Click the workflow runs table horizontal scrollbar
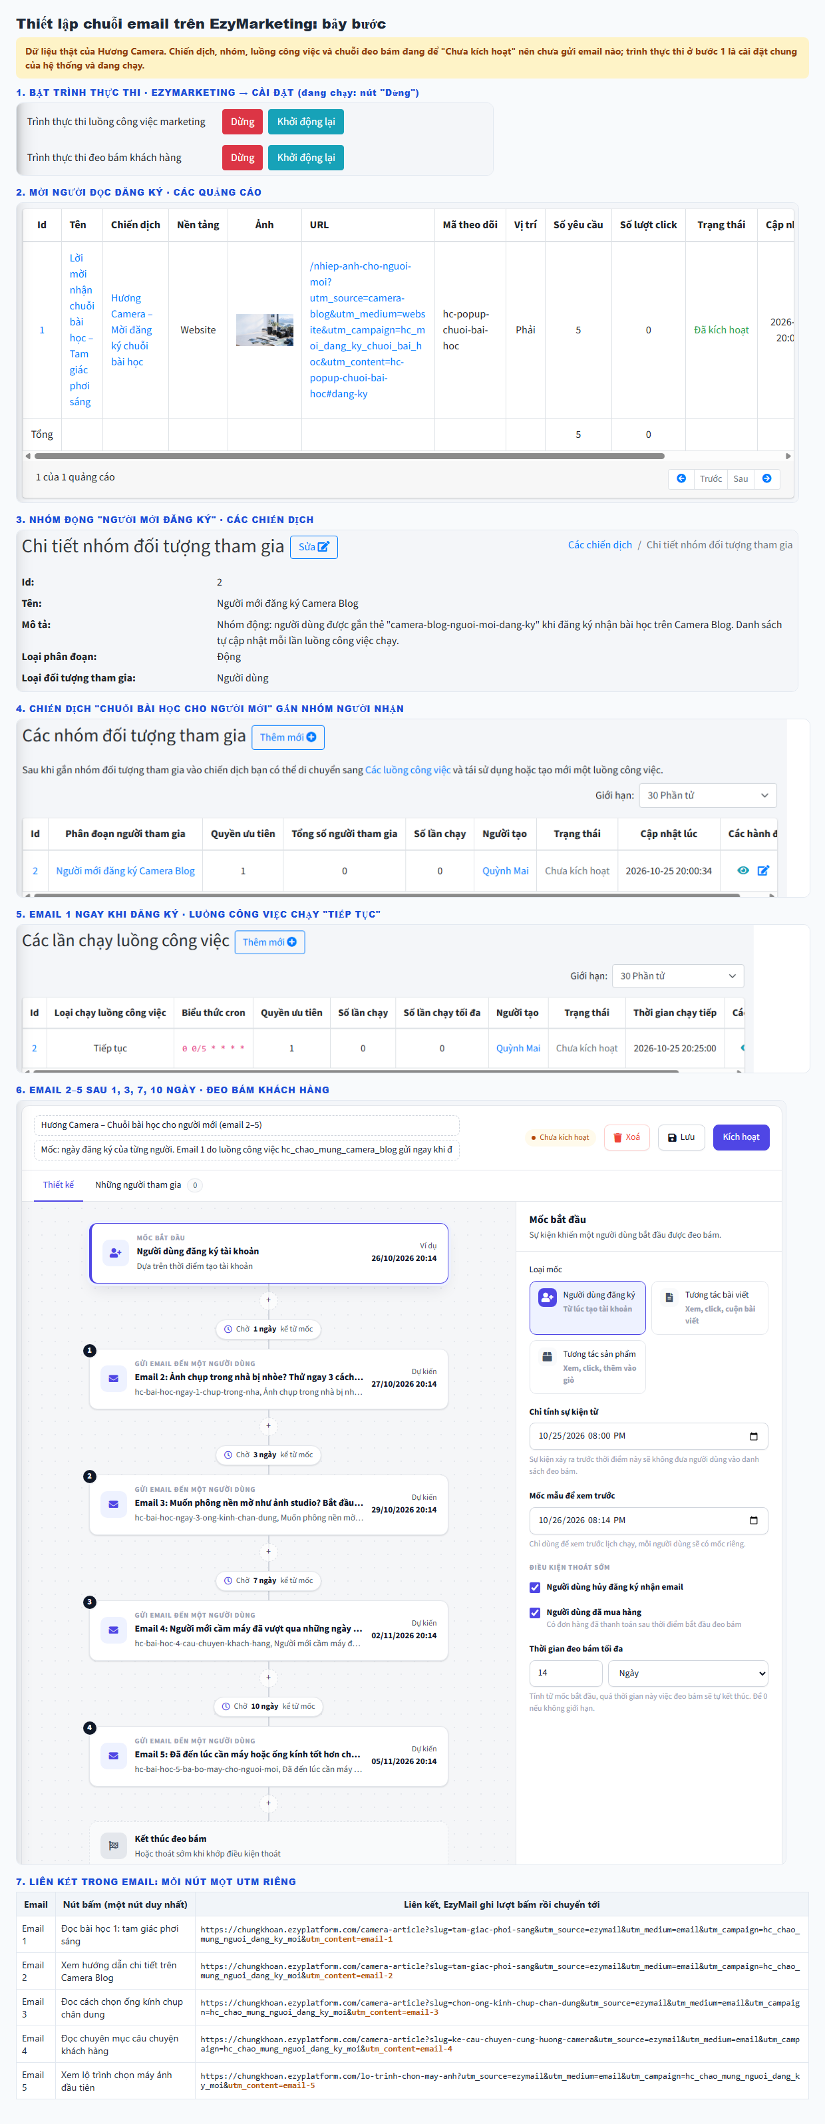Screen dimensions: 825x2124 coord(355,1071)
